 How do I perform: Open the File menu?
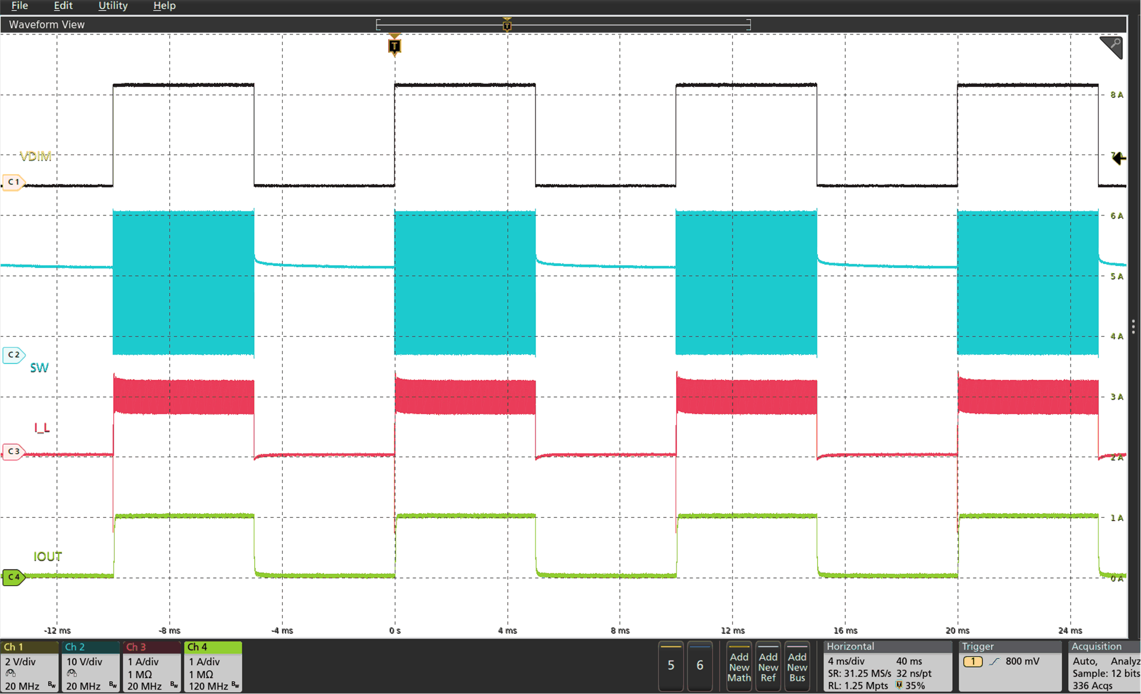pos(19,6)
